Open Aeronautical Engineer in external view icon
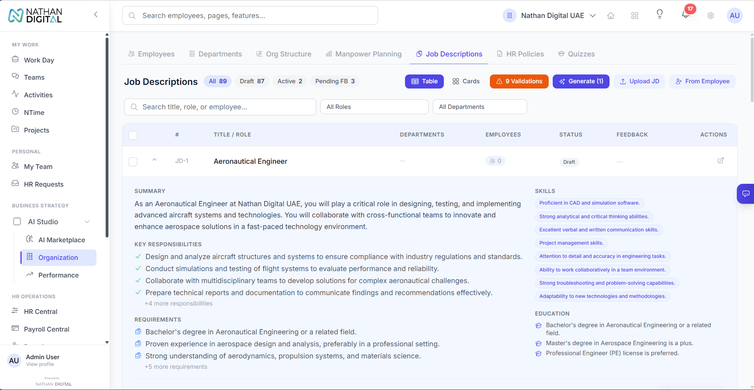 tap(721, 161)
